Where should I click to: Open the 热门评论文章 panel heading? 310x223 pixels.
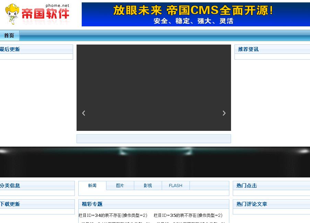tap(252, 204)
